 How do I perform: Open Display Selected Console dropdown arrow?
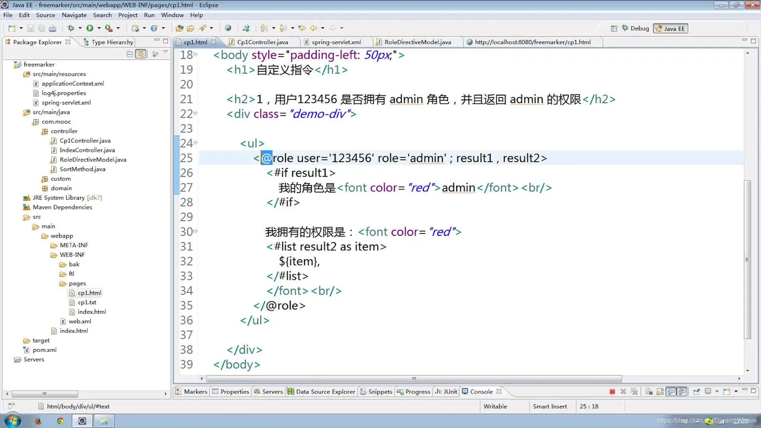[717, 392]
